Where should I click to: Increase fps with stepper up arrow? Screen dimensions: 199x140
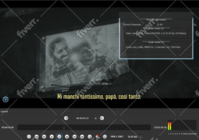[141, 136]
